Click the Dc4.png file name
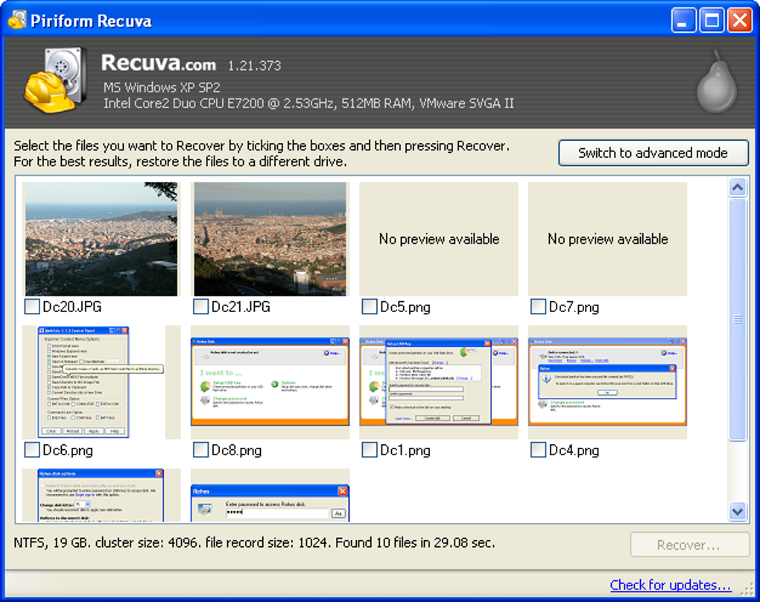This screenshot has width=760, height=602. (x=574, y=451)
